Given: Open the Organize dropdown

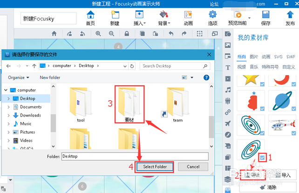Looking at the screenshot, I should point(18,77).
